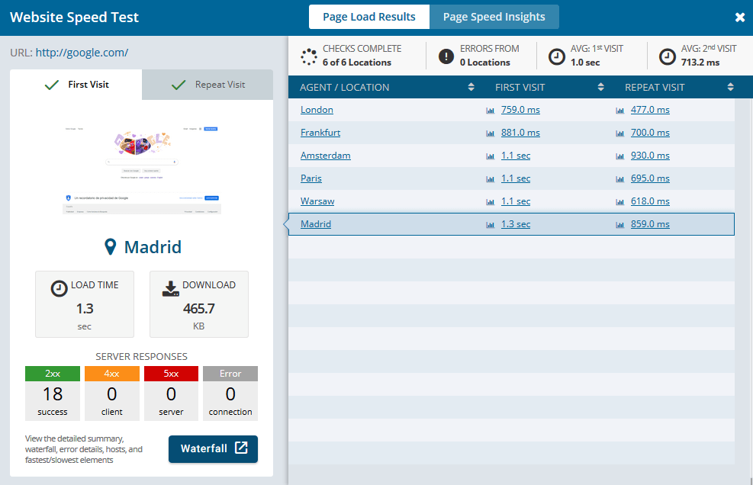The width and height of the screenshot is (753, 485).
Task: Open Amsterdam repeat visit 930.0 ms result
Action: (x=650, y=156)
